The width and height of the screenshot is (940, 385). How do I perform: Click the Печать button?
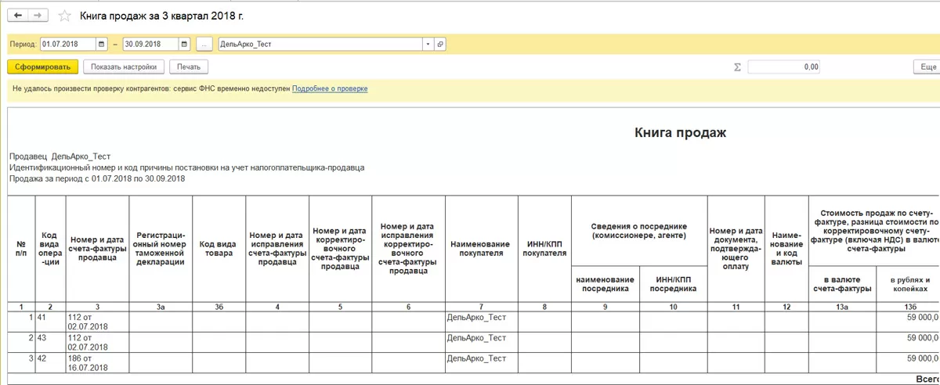click(189, 67)
